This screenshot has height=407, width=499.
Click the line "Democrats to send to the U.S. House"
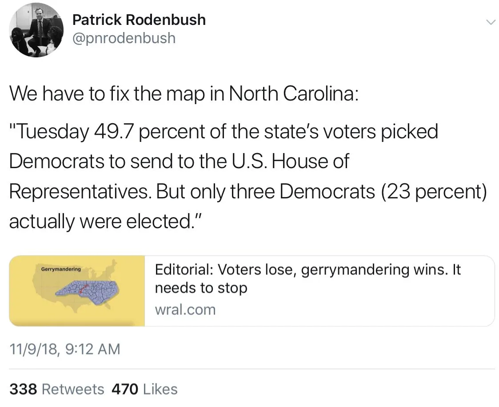179,161
